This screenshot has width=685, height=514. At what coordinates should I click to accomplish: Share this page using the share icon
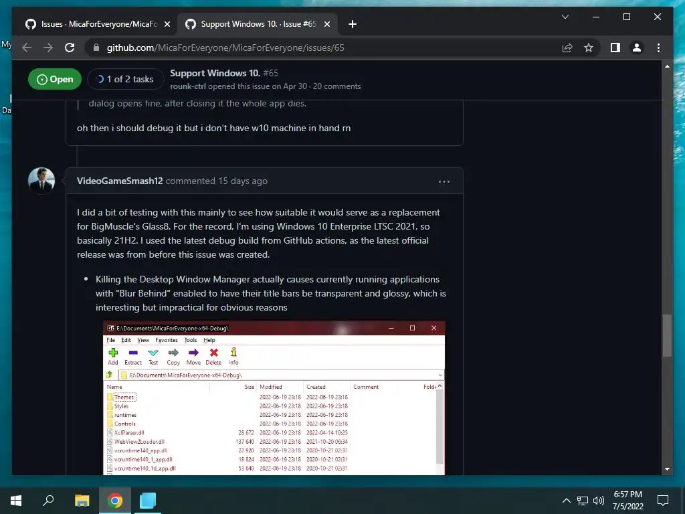click(567, 48)
